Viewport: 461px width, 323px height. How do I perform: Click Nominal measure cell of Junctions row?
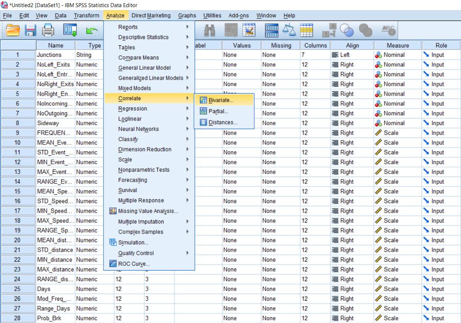point(397,55)
